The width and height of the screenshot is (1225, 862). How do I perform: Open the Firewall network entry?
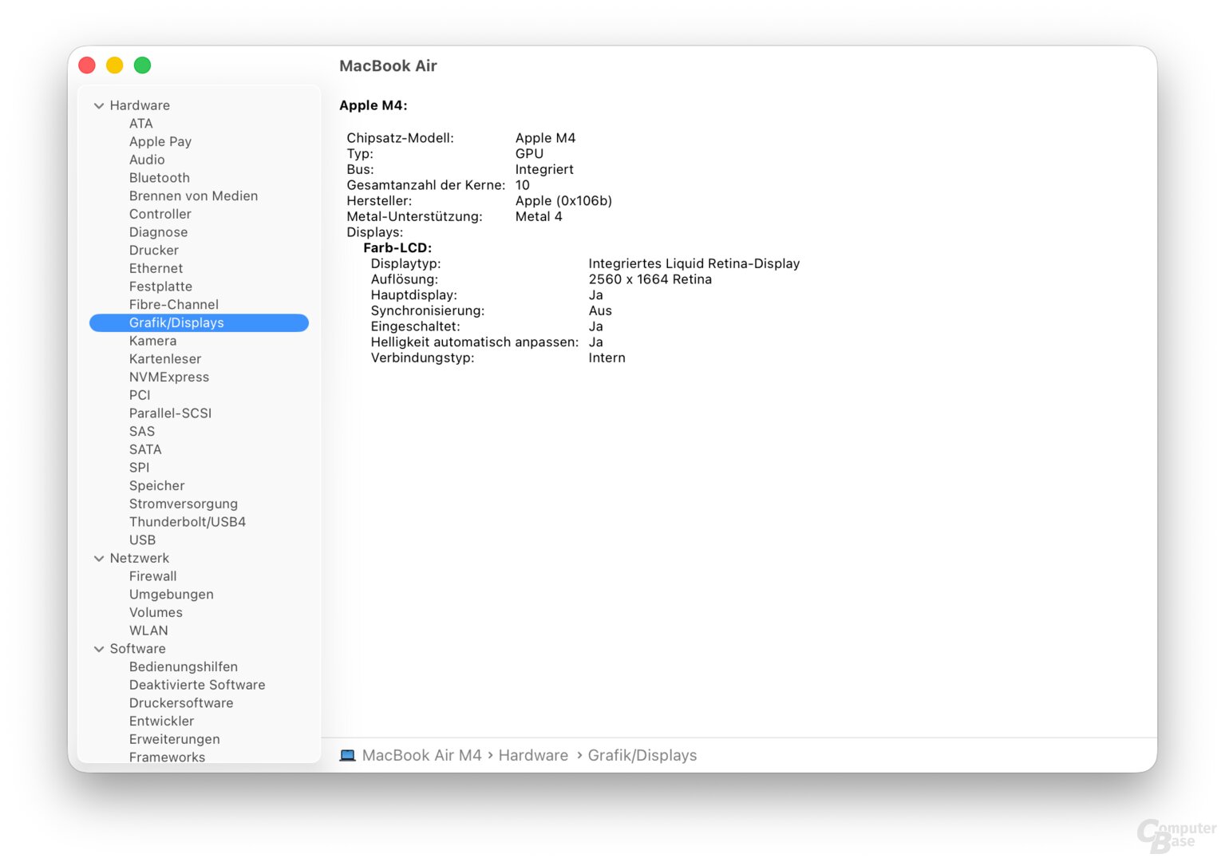coord(153,576)
